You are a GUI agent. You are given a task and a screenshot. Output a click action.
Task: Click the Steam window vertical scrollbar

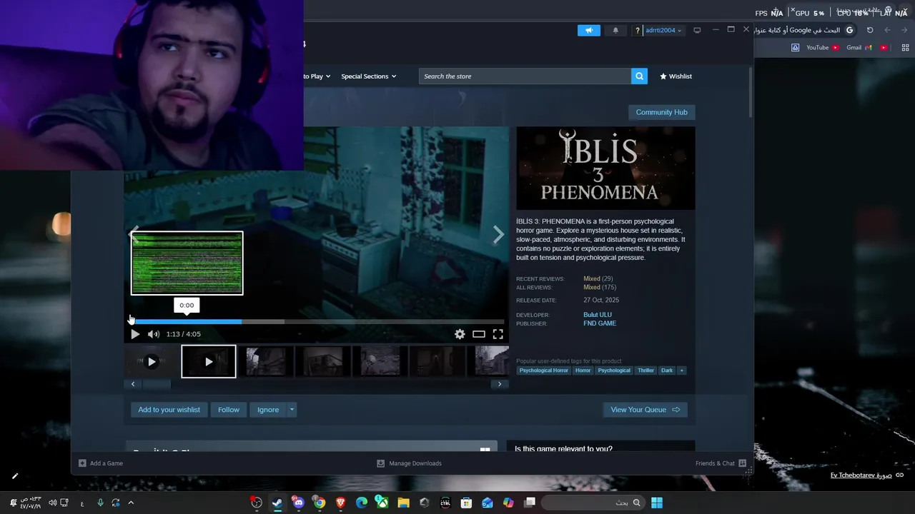pyautogui.click(x=750, y=93)
